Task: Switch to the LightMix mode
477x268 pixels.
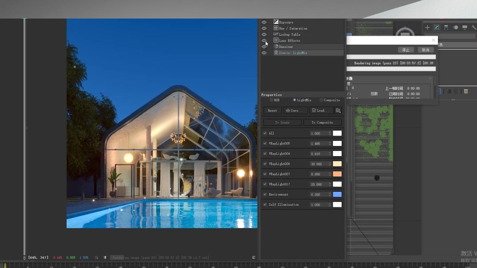Action: (294, 100)
